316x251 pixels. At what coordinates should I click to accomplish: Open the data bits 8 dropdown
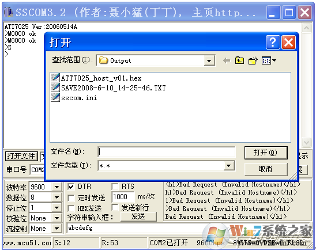(57, 197)
